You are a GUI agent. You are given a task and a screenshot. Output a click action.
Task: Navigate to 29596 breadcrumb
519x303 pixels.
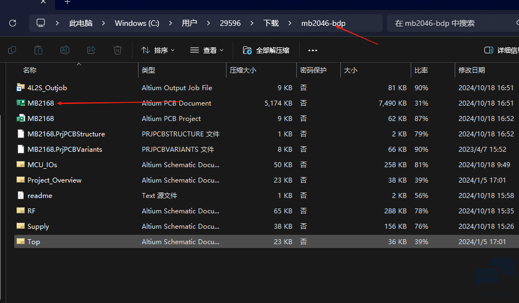(x=230, y=23)
